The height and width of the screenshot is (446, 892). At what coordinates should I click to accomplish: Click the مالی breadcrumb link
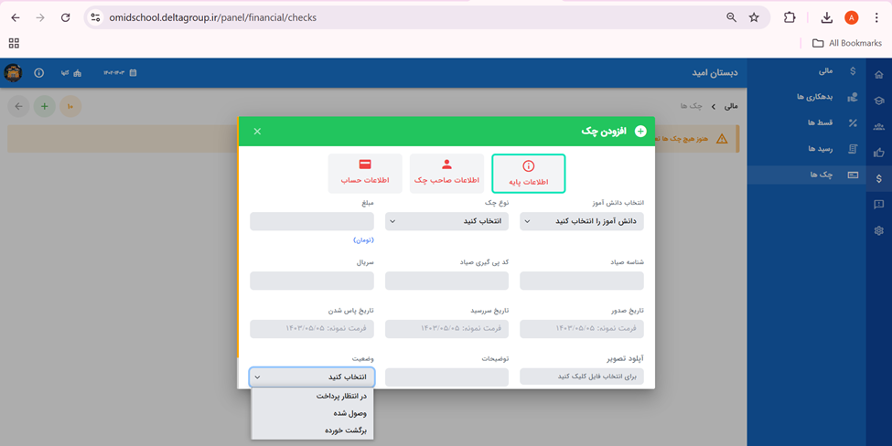click(730, 106)
